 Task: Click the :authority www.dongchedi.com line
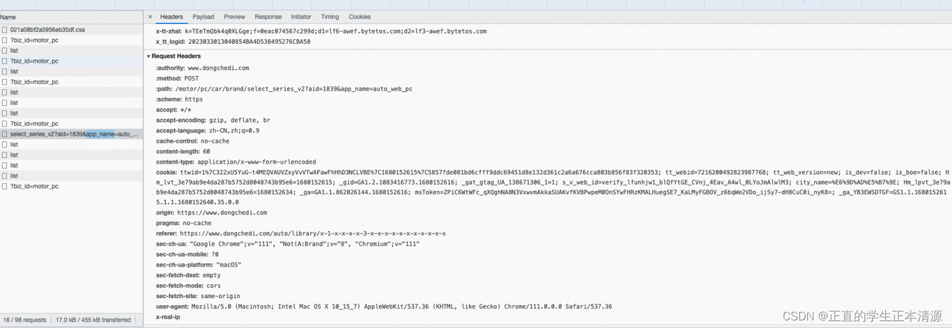coord(202,68)
